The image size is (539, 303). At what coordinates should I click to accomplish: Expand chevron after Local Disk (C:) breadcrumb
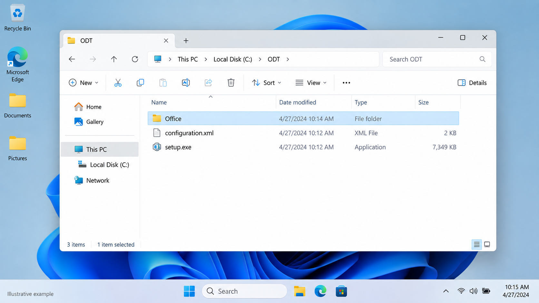tap(260, 59)
